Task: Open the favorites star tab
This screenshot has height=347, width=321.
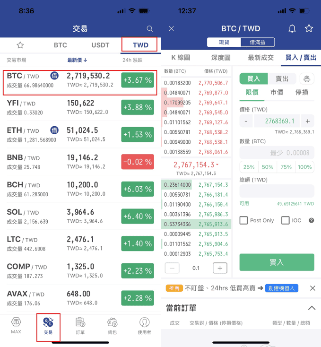Action: click(x=20, y=45)
